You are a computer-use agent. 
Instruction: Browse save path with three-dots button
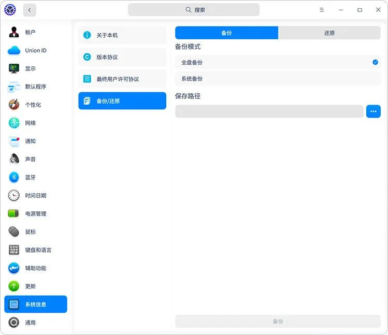pyautogui.click(x=373, y=111)
